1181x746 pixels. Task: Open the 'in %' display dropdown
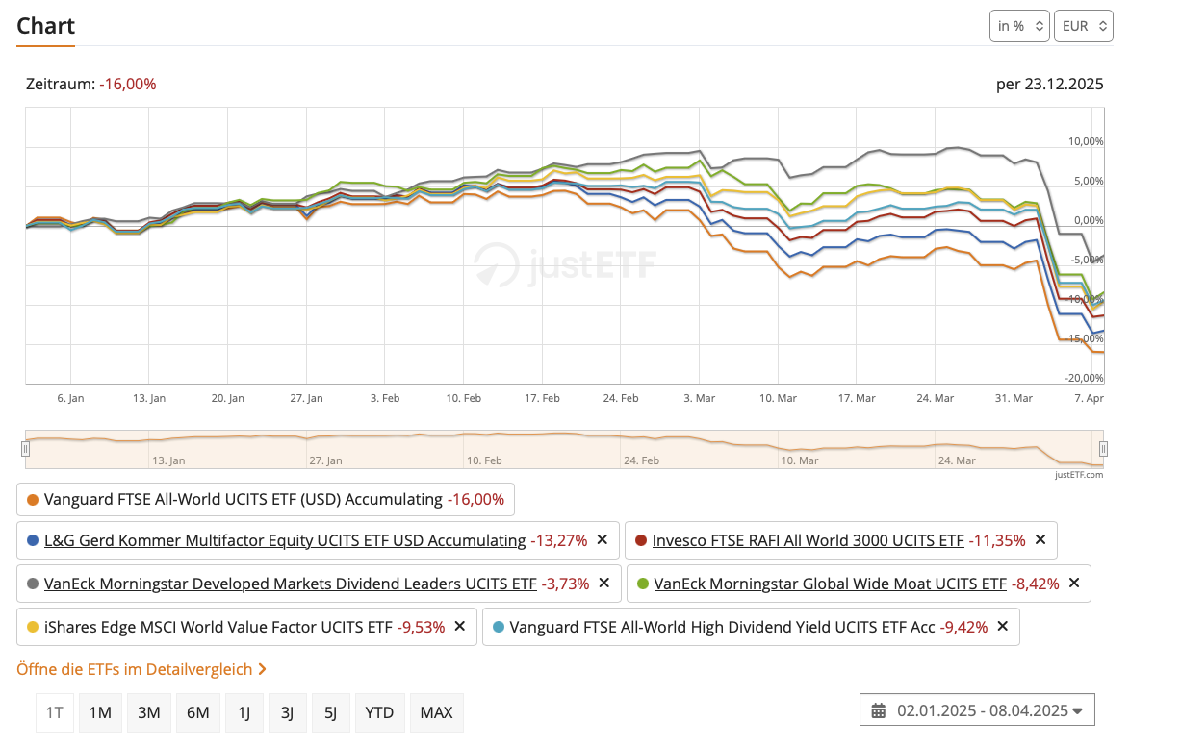point(1019,26)
